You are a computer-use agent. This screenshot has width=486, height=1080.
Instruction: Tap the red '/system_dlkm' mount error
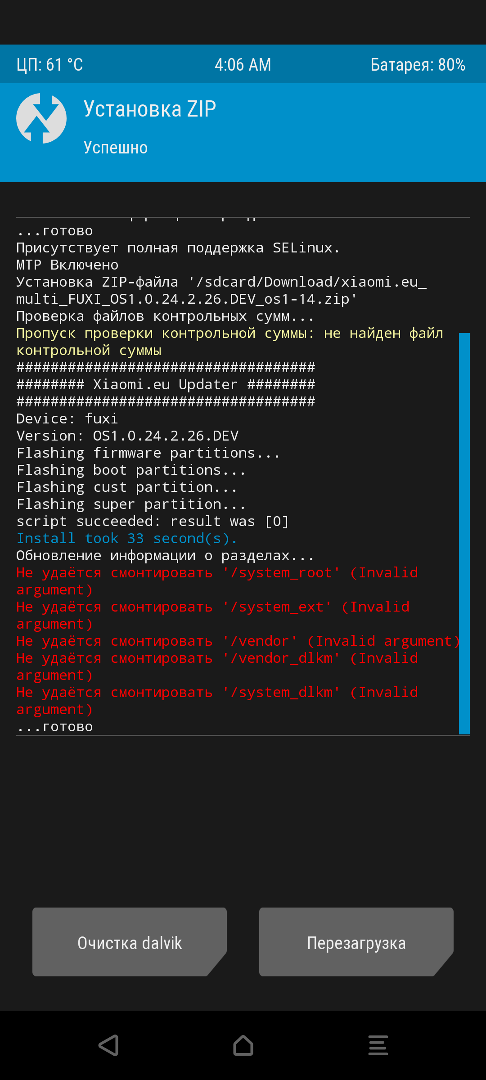pyautogui.click(x=217, y=701)
